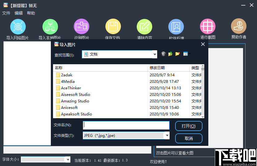The height and width of the screenshot is (166, 257).
Task: Close the 导入图片 dialog
Action: click(x=203, y=44)
